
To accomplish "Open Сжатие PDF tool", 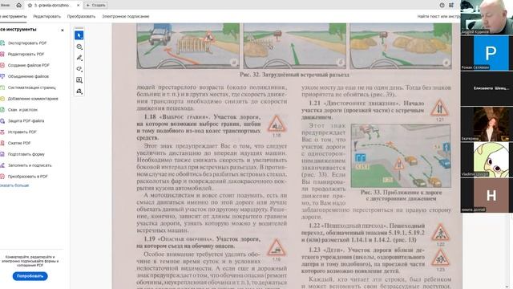I will click(19, 143).
